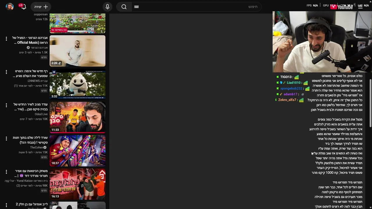This screenshot has height=209, width=372.
Task: Go to YouTube home via logo
Action: (x=341, y=7)
